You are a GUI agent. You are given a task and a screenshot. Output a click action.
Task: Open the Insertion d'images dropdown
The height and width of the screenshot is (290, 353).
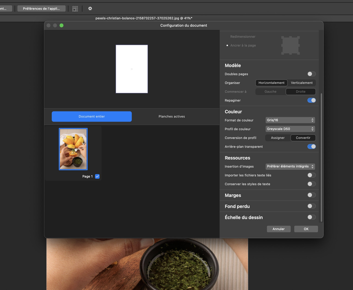point(290,166)
